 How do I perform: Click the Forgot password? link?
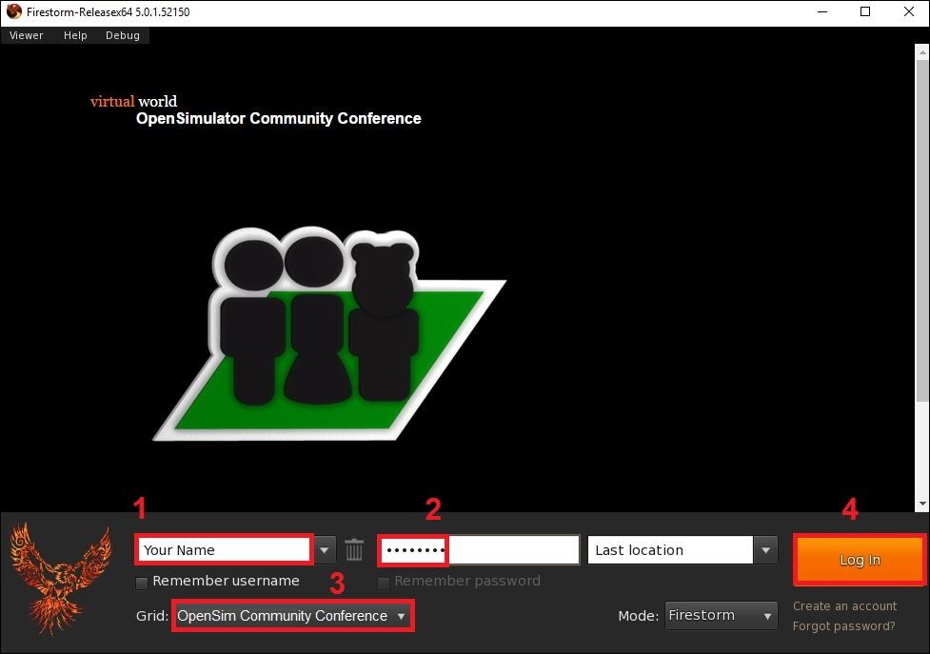(x=843, y=626)
